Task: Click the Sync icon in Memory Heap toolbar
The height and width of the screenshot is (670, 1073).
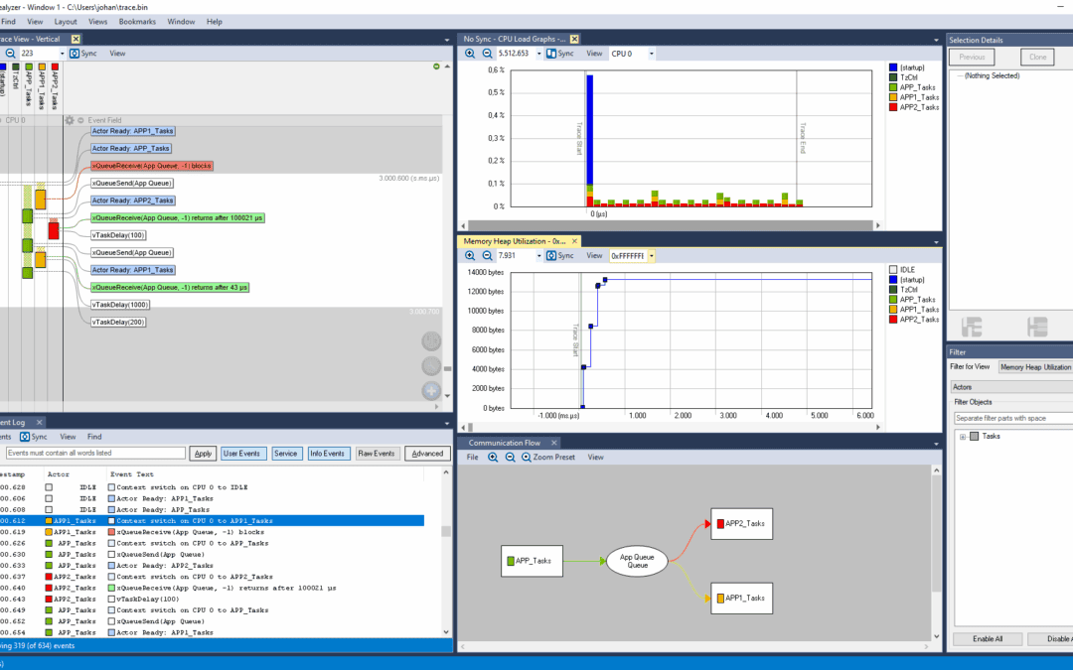Action: (x=551, y=256)
